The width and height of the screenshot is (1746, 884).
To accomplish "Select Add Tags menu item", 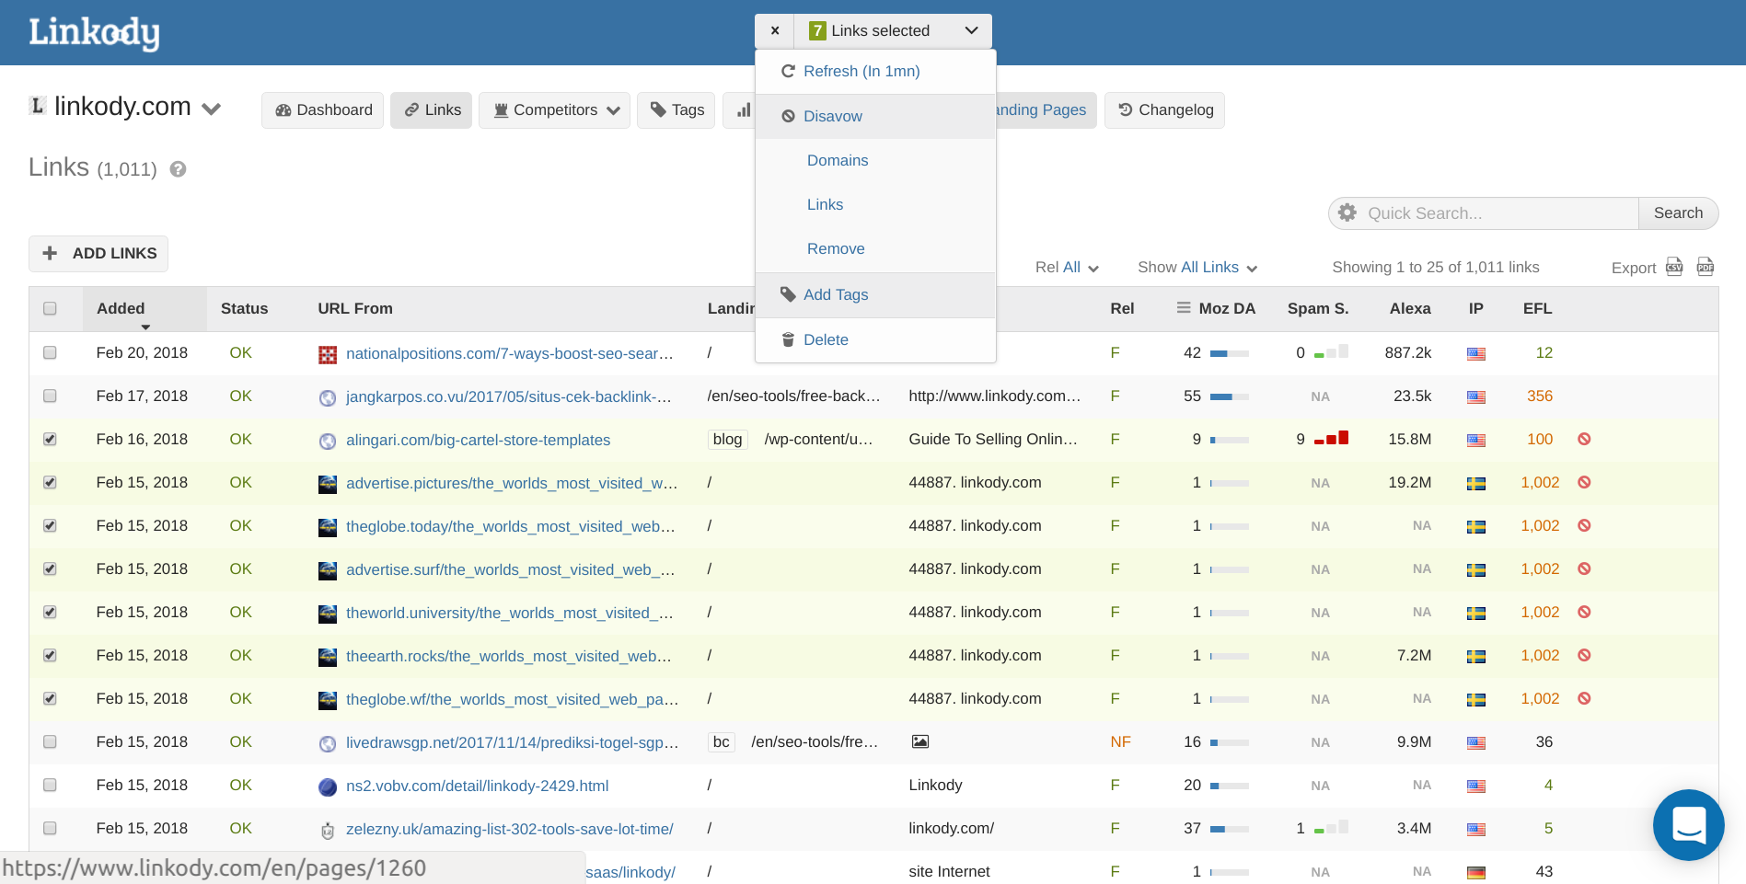I will pos(875,294).
